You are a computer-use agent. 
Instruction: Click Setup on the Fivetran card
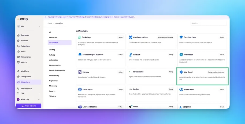pos(171,55)
